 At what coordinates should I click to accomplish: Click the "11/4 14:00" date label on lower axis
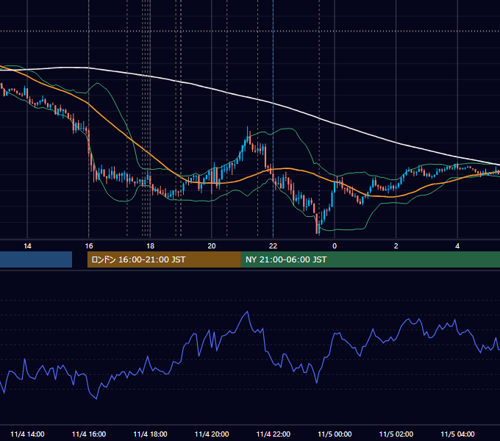pos(27,434)
